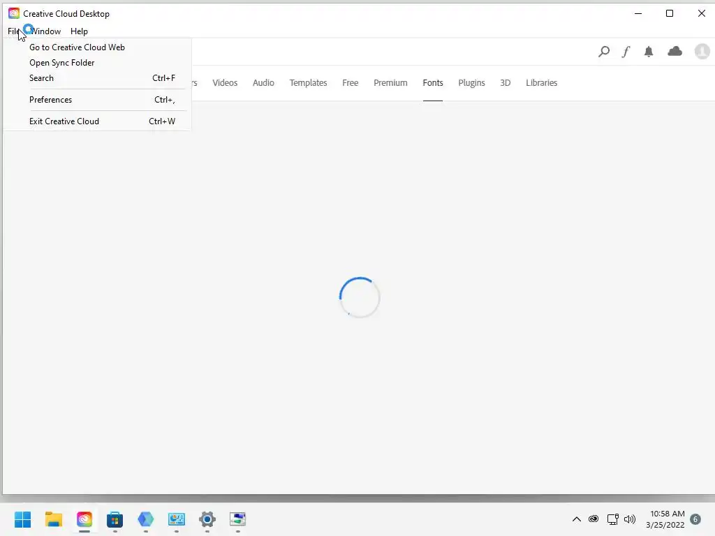This screenshot has height=536, width=715.
Task: Switch to the Plugins tab
Action: [471, 83]
